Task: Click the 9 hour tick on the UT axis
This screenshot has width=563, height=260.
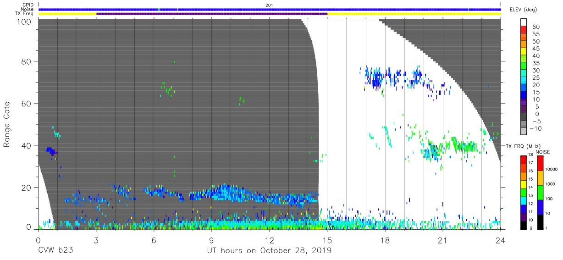Action: click(x=211, y=240)
